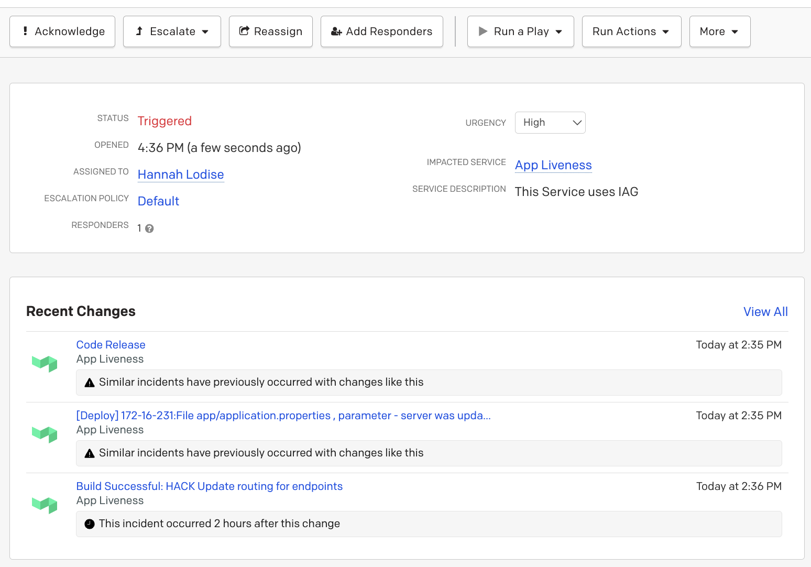
Task: Click the play icon on Run a Play
Action: click(483, 31)
